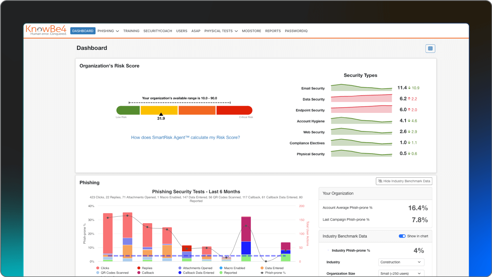Viewport: 492px width, 277px height.
Task: Disable the Show in chart toggle
Action: (402, 236)
